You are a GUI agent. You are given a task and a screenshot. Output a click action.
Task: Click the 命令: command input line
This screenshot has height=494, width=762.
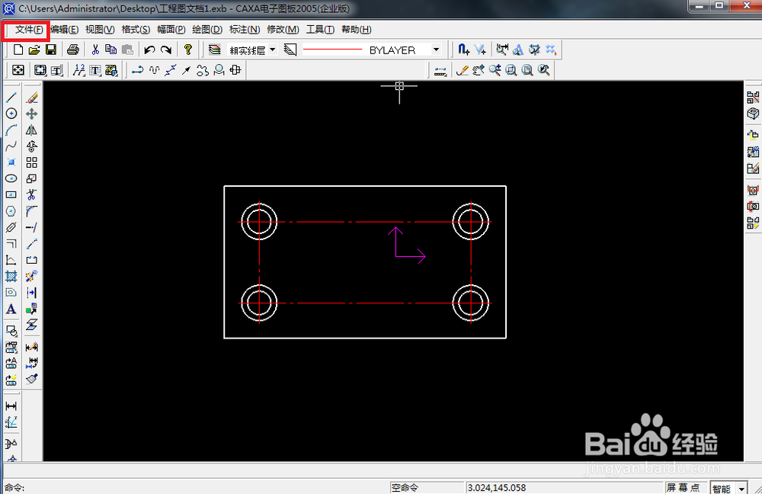(x=194, y=488)
